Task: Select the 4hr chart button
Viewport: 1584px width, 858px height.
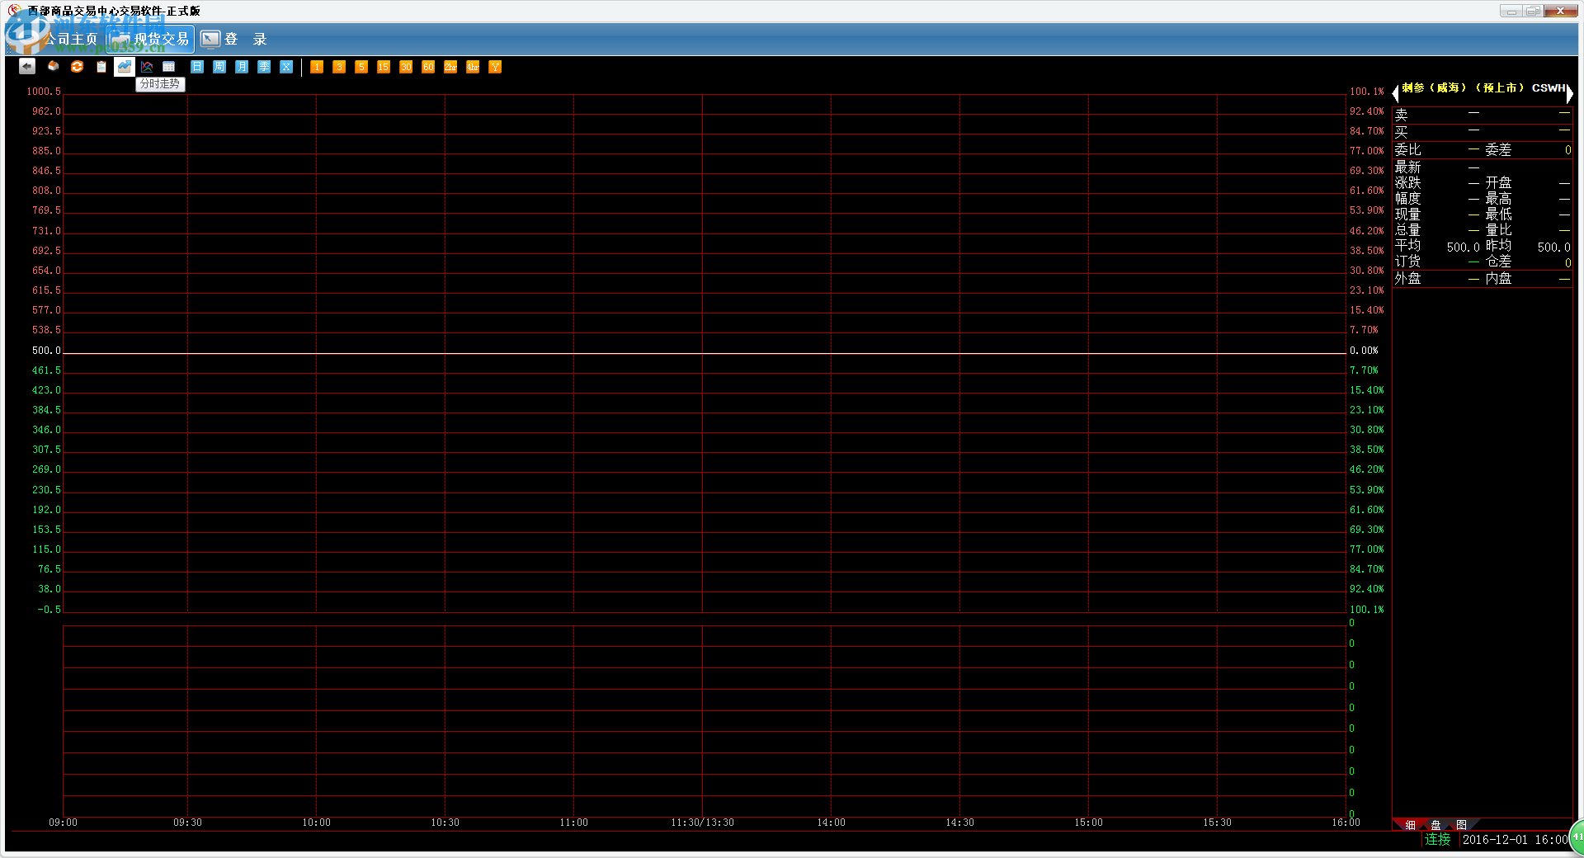Action: point(473,67)
